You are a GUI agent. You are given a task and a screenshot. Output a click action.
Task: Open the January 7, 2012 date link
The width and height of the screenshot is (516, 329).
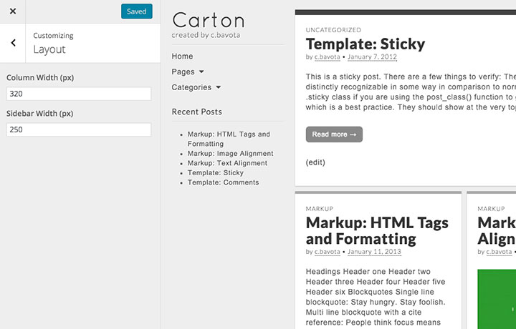point(372,57)
